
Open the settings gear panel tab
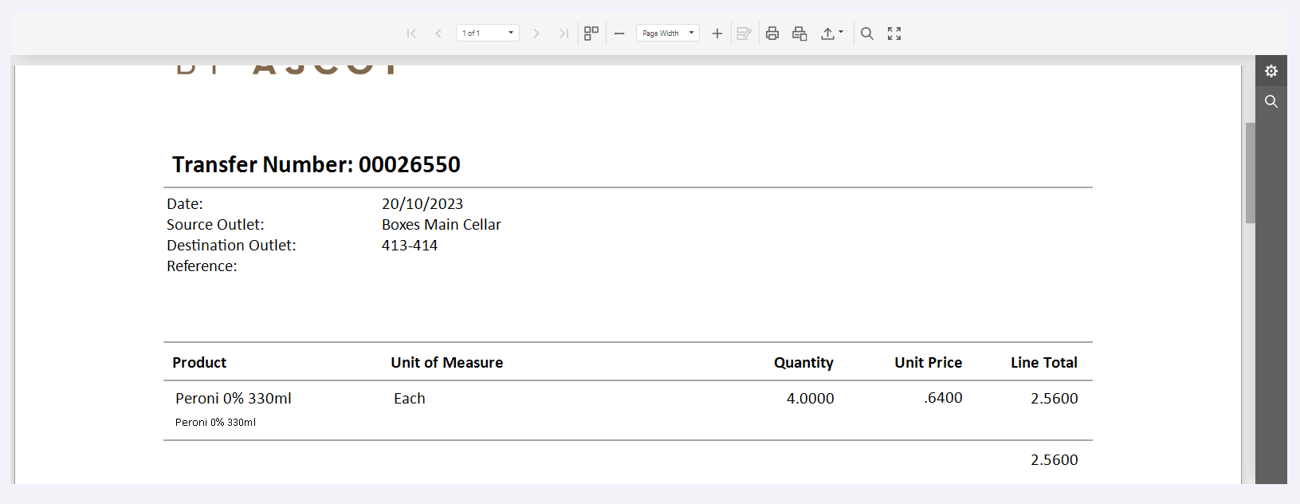1271,71
